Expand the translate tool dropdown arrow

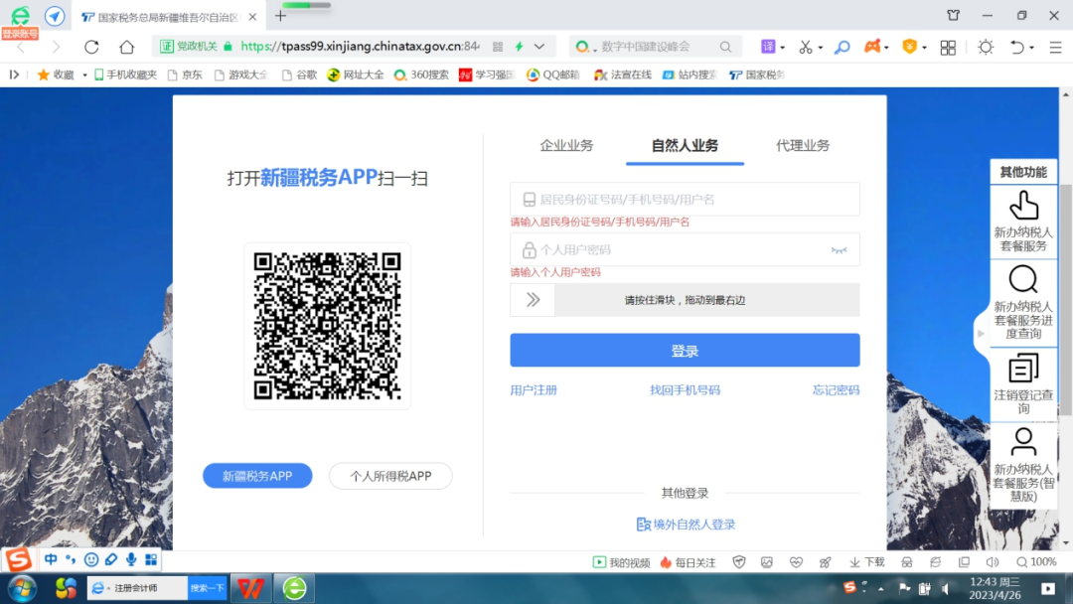(782, 48)
